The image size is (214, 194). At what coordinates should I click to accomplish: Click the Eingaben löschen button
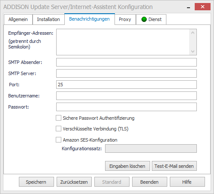(x=127, y=166)
